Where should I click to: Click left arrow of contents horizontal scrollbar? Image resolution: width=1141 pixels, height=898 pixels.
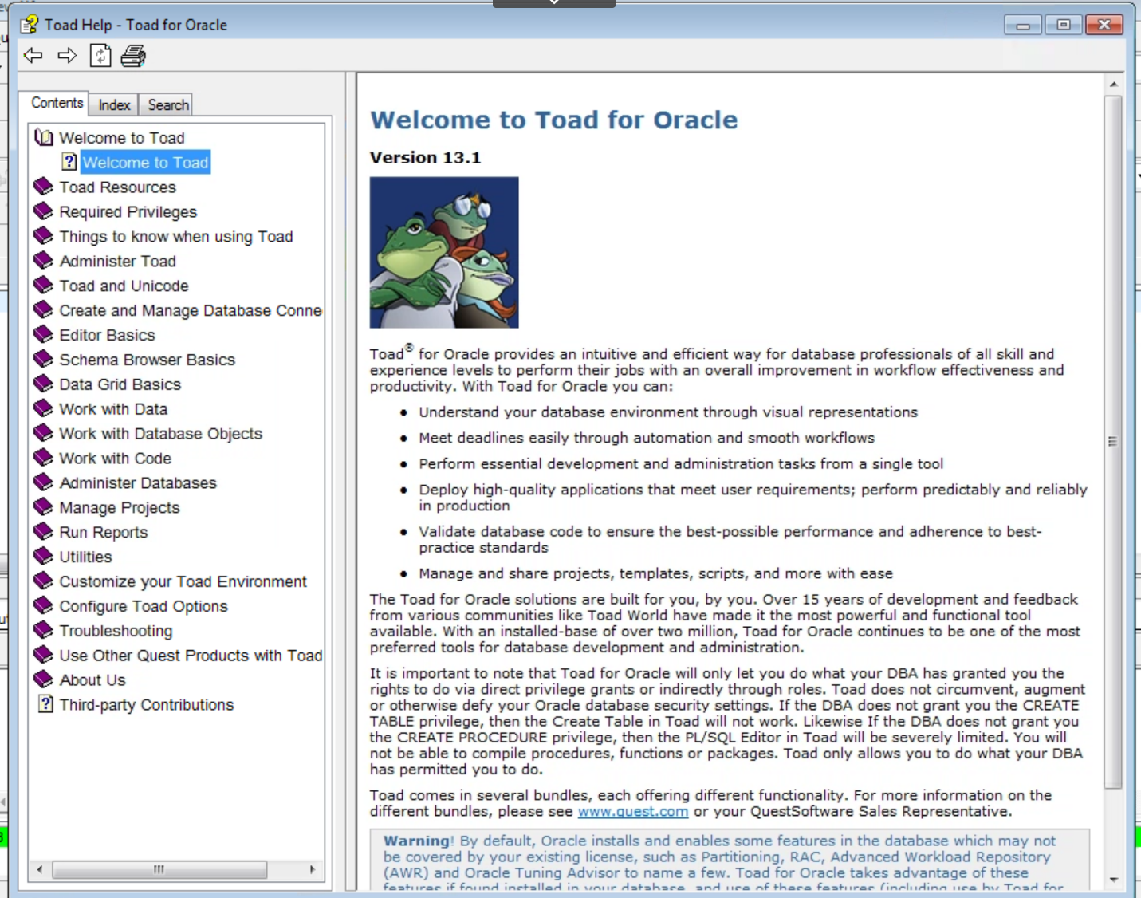click(x=40, y=869)
